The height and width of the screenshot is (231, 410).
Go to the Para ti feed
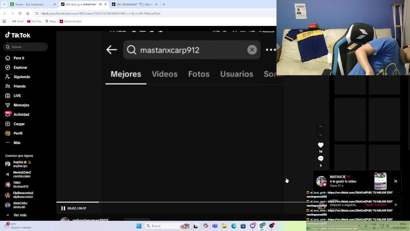pos(15,58)
